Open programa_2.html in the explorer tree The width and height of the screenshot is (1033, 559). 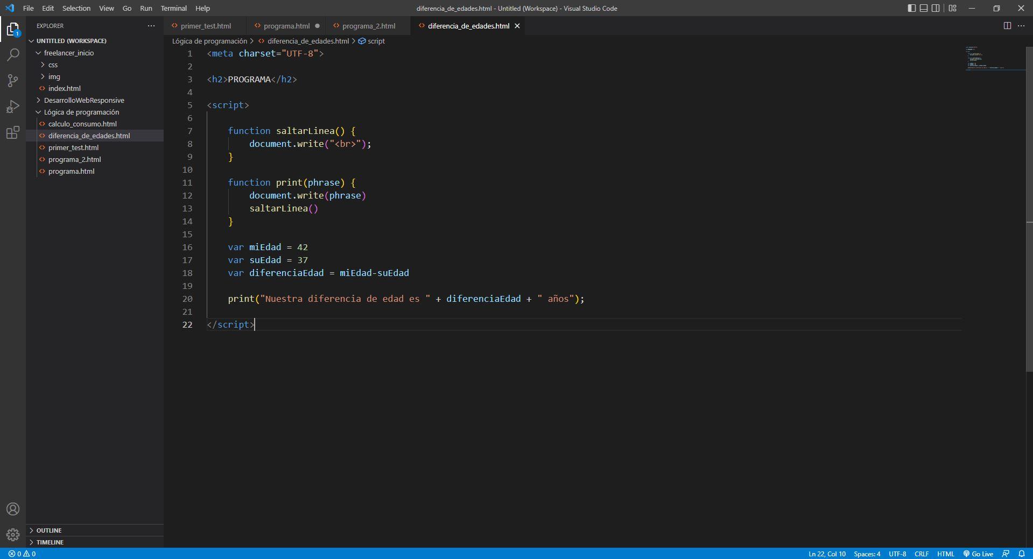tap(95, 159)
